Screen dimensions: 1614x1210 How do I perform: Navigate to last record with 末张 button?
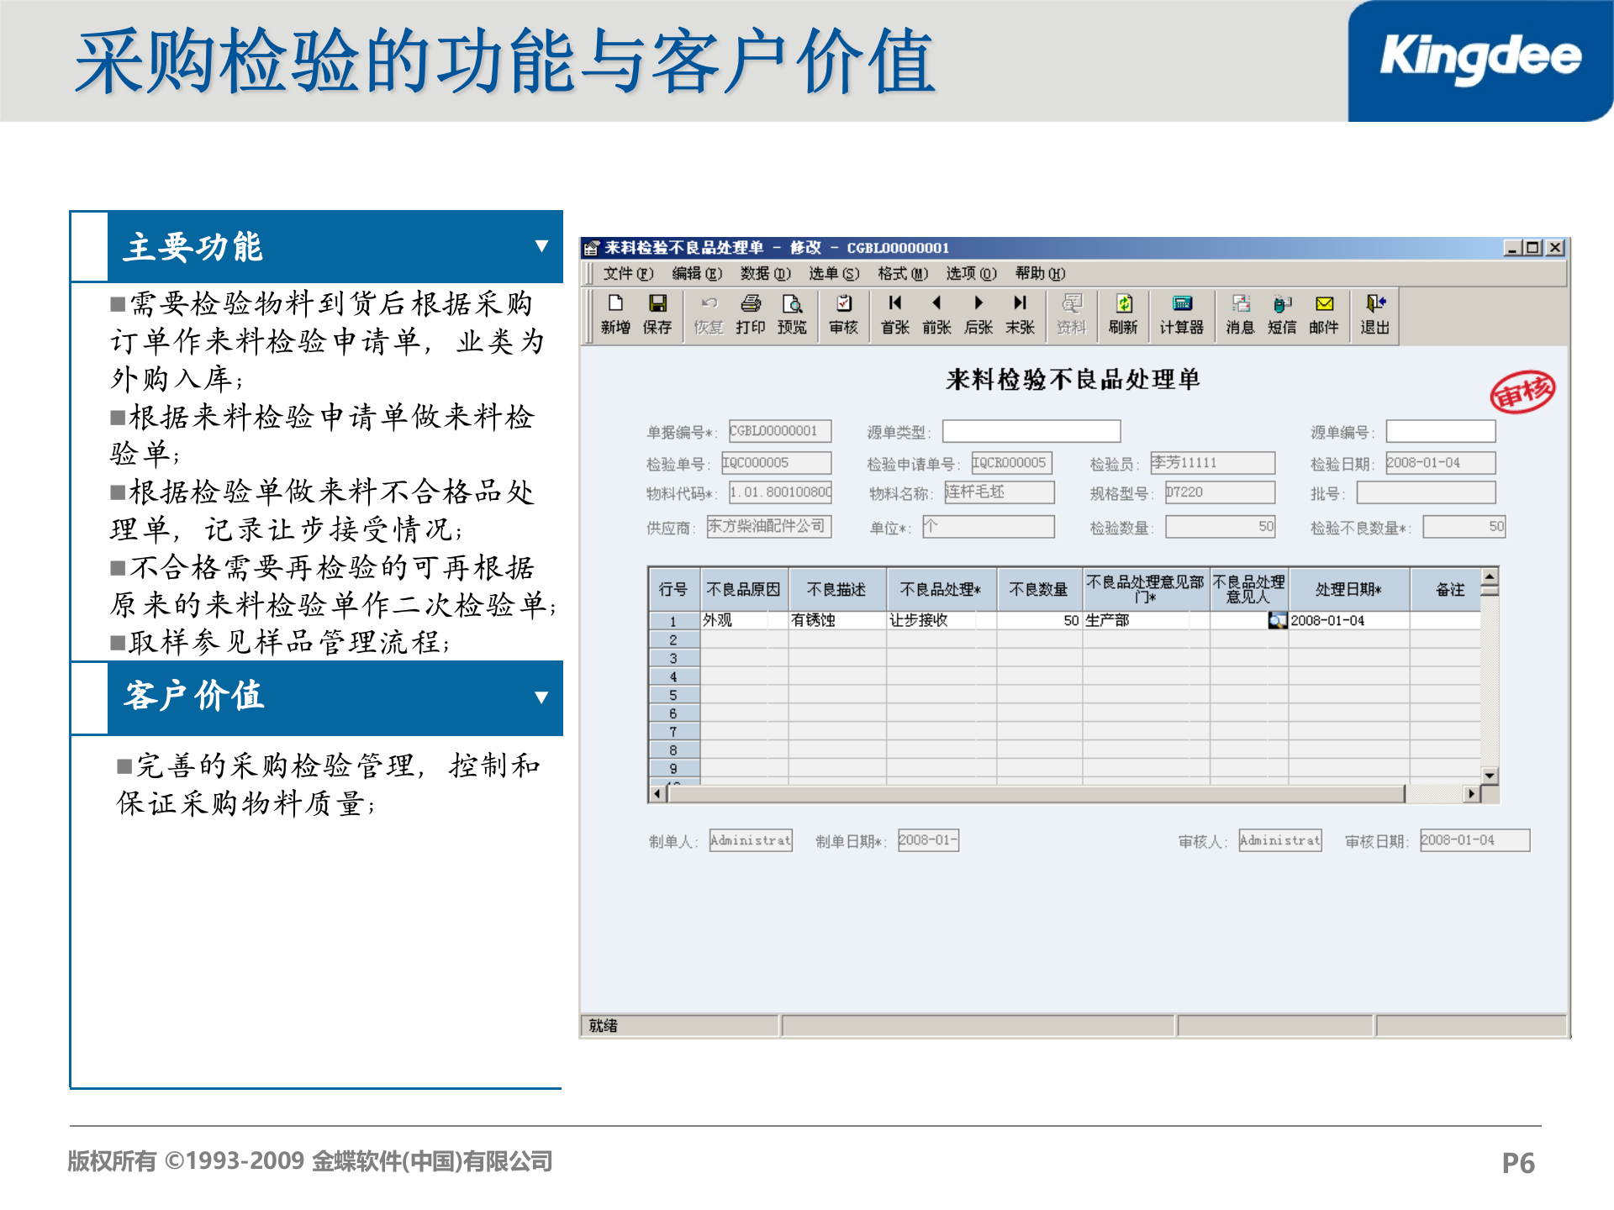tap(1021, 315)
